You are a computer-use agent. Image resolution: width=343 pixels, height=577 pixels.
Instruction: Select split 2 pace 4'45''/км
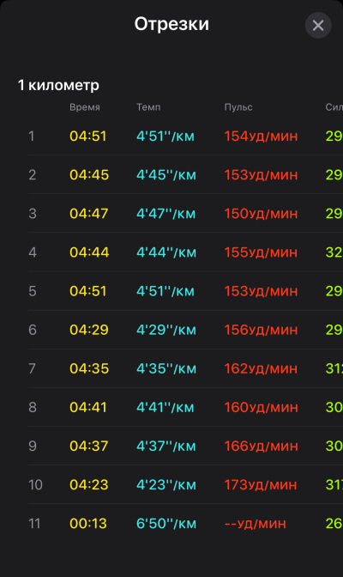coord(166,175)
